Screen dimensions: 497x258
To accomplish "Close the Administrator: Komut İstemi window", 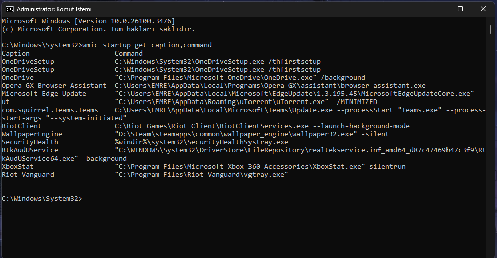I will tap(483, 9).
